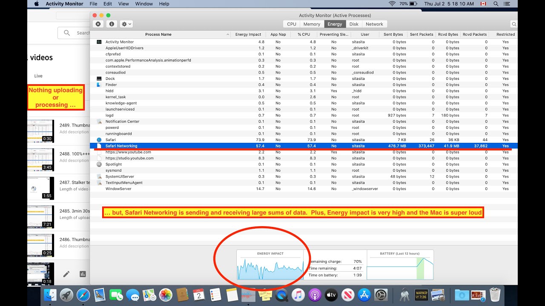Screen dimensions: 545x306
Task: Click the Wi-Fi status icon in menu bar
Action: pyautogui.click(x=392, y=4)
